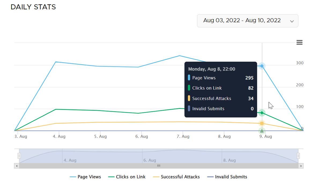Click the 4. Aug label in navigator

click(x=70, y=160)
